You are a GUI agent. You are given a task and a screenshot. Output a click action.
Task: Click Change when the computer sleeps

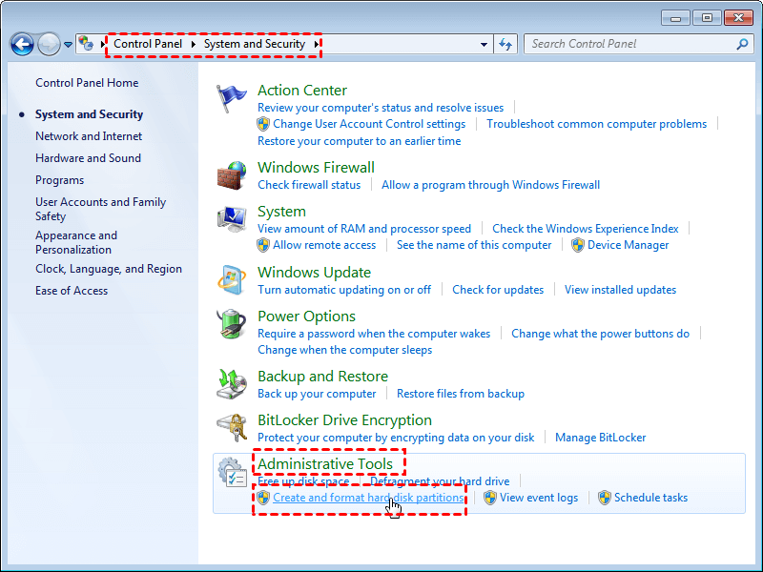click(x=344, y=350)
